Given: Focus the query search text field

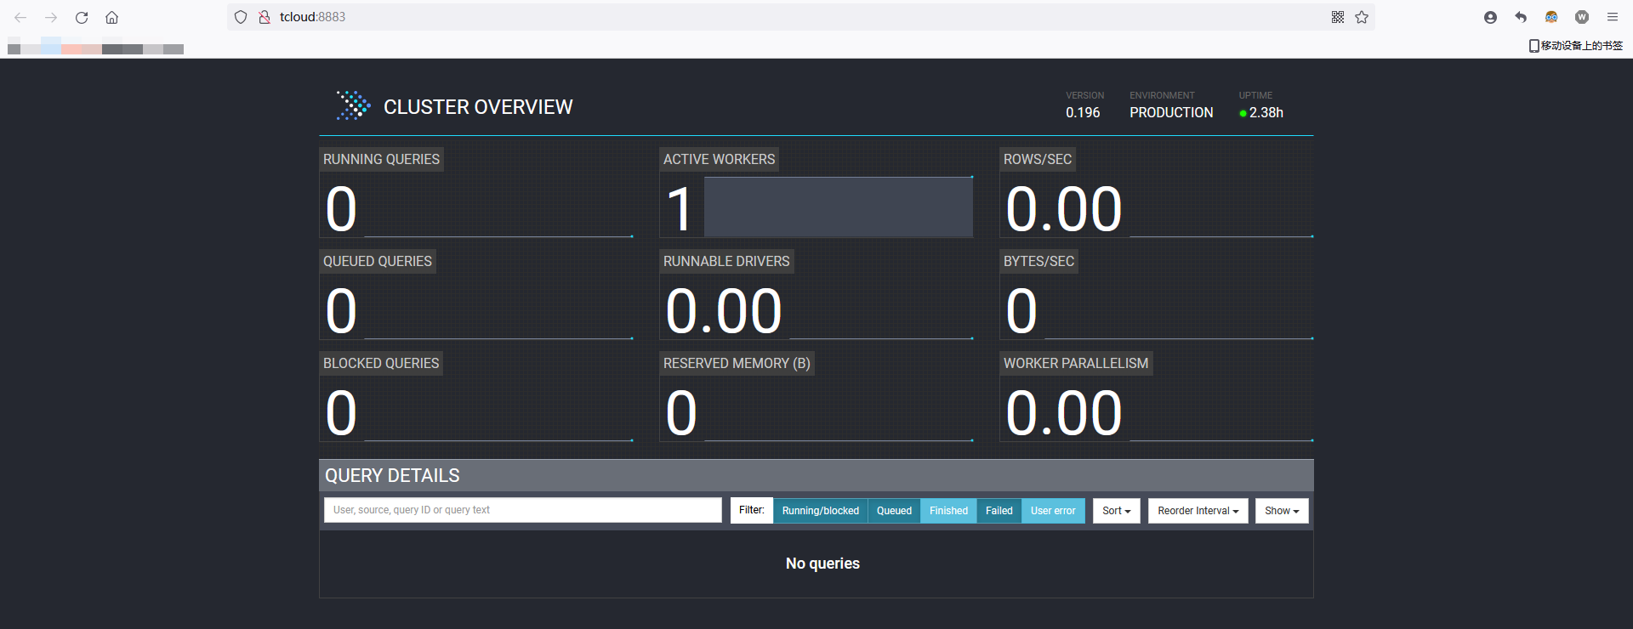Looking at the screenshot, I should point(523,510).
